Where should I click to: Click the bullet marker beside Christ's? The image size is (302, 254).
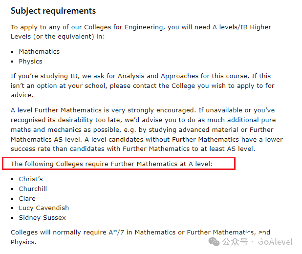point(12,179)
